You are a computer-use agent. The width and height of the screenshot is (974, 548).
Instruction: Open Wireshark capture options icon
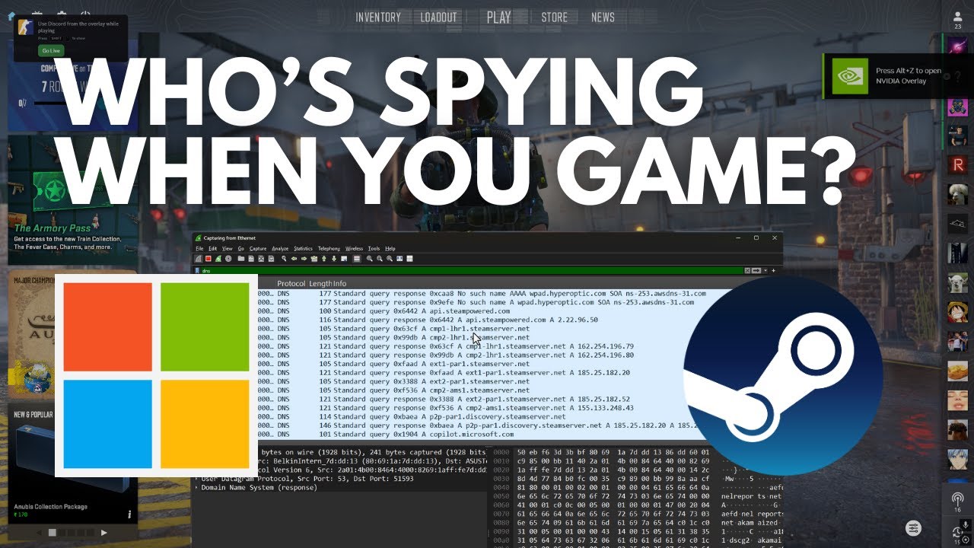[228, 259]
